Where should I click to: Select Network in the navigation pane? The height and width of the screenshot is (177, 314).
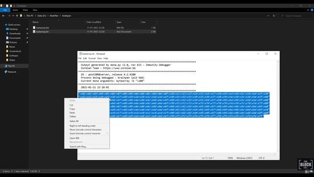click(12, 72)
